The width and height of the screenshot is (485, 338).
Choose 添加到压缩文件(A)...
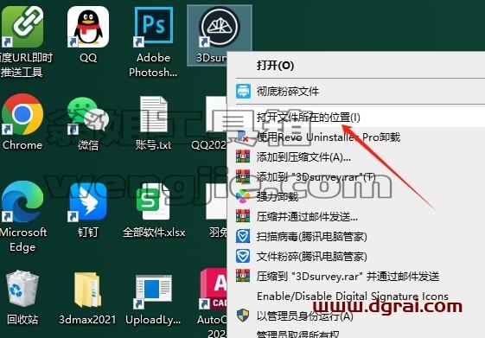tap(355, 156)
